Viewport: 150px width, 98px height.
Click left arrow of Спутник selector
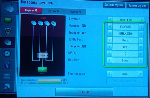coord(110,20)
